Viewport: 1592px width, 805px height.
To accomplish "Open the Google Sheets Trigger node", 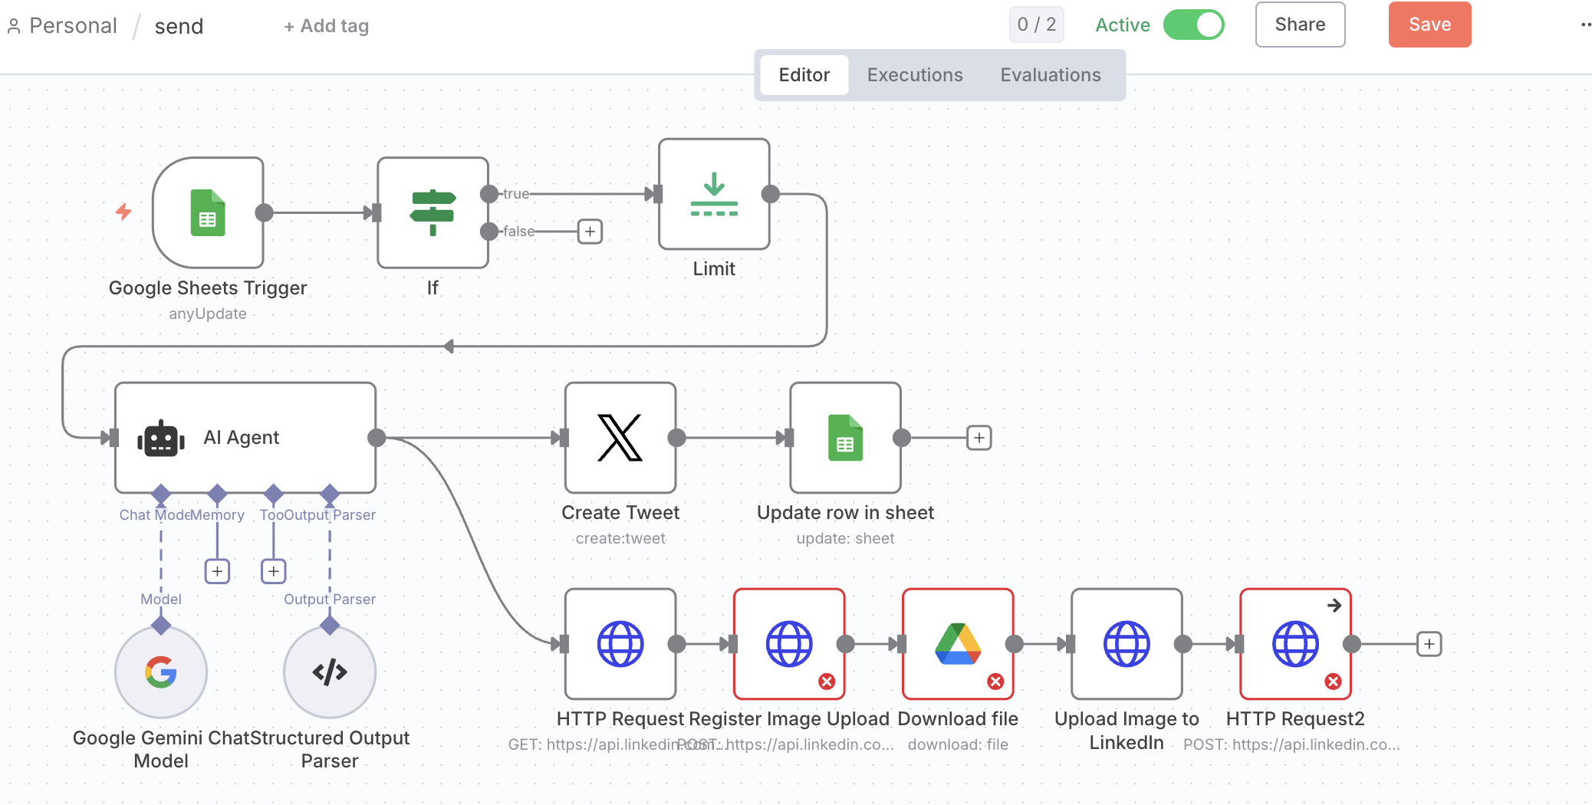I will pos(208,212).
